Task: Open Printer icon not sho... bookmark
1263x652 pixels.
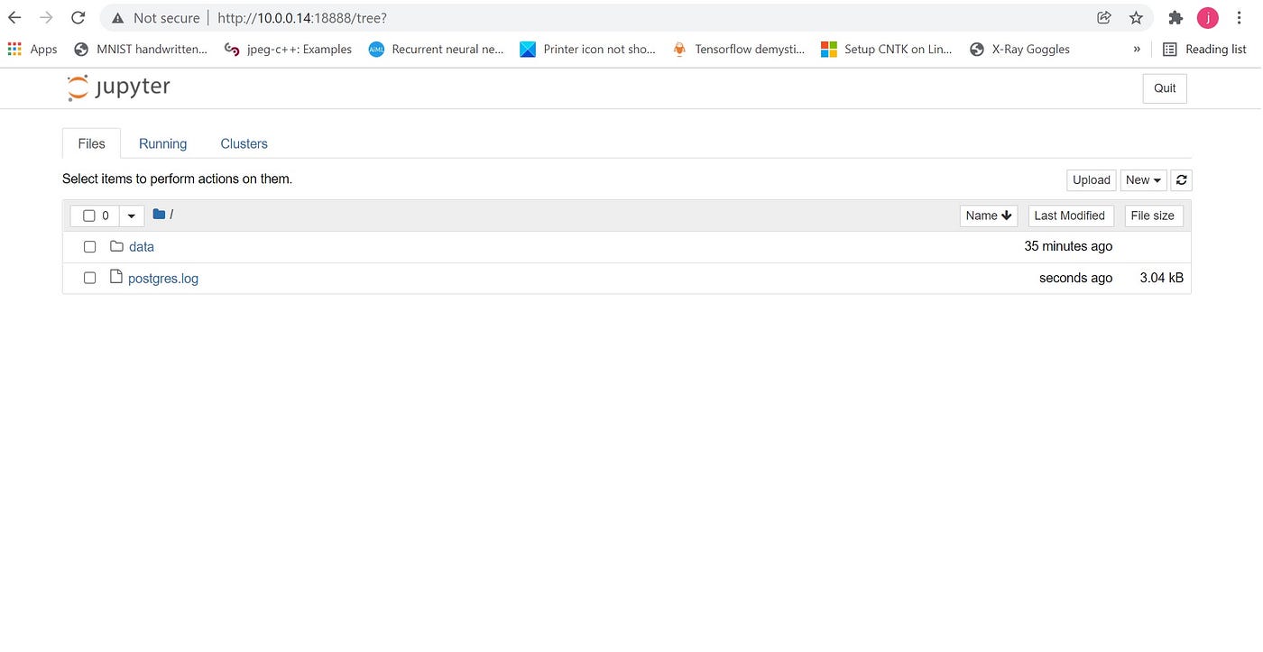Action: 588,50
